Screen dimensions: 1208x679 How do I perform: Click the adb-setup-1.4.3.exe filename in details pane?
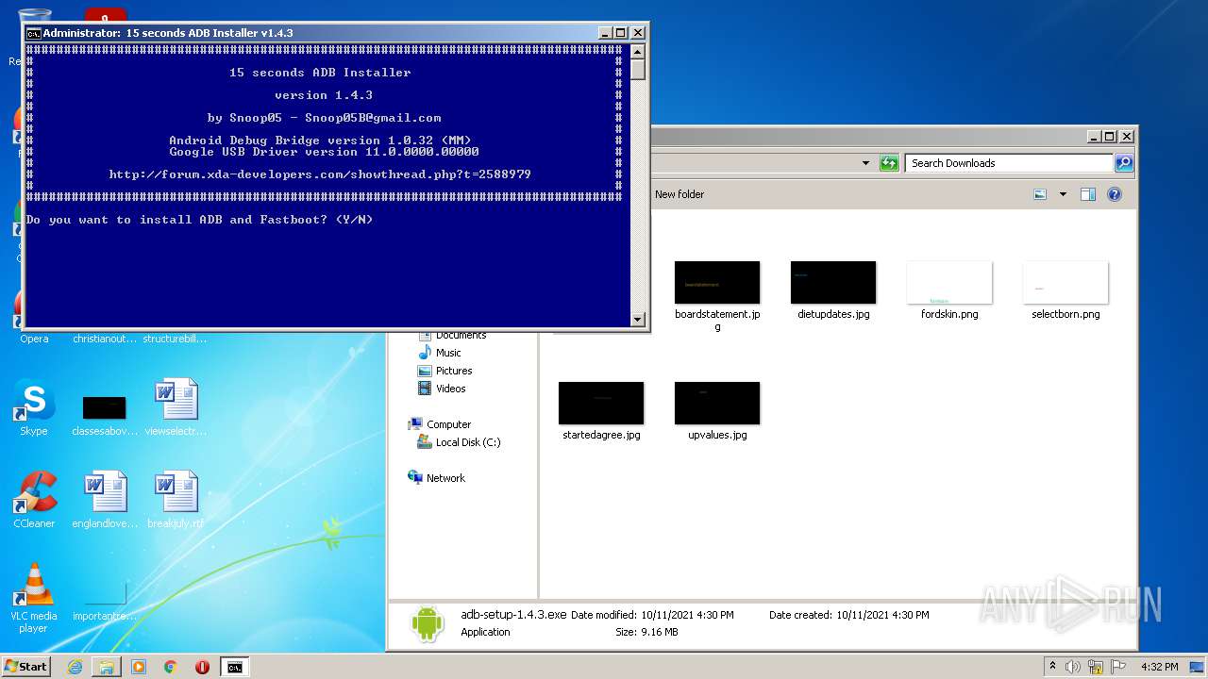point(513,614)
